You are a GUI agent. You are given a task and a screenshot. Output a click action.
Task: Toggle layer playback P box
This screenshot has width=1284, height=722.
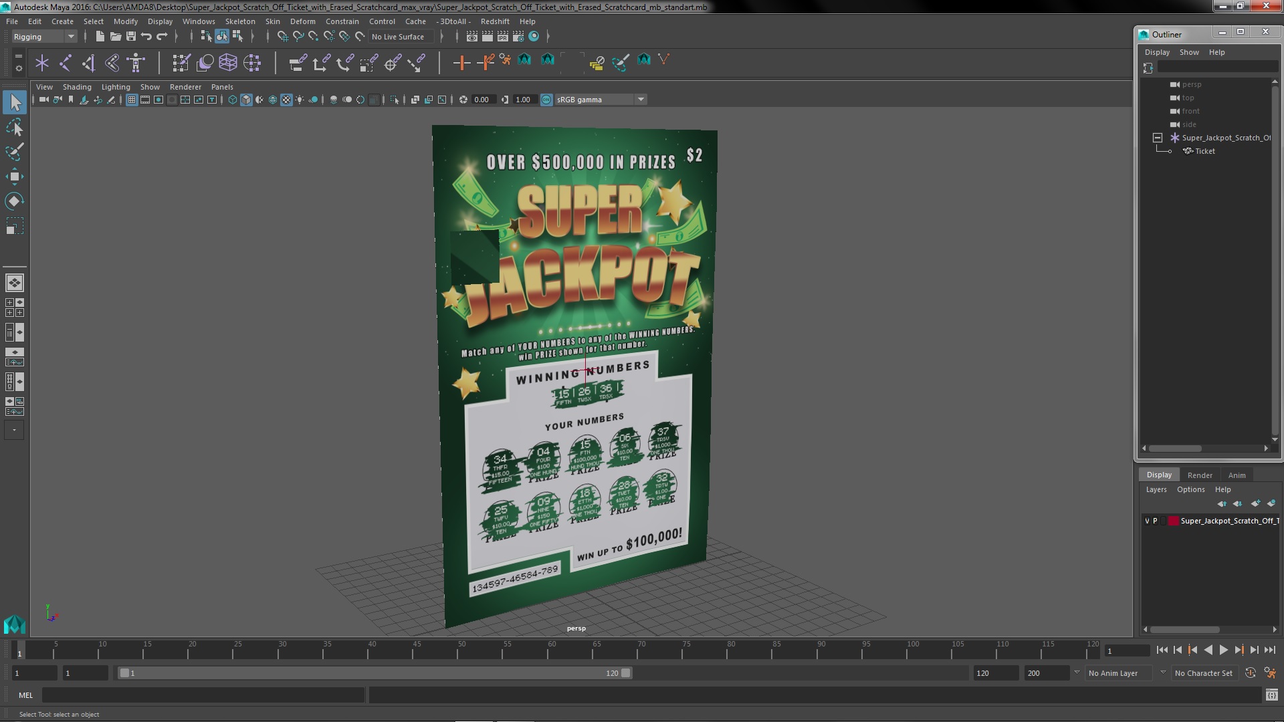tap(1155, 521)
